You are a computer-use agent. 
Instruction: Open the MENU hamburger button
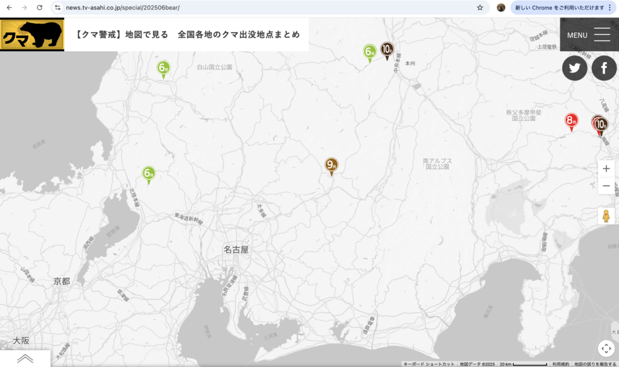coord(589,34)
